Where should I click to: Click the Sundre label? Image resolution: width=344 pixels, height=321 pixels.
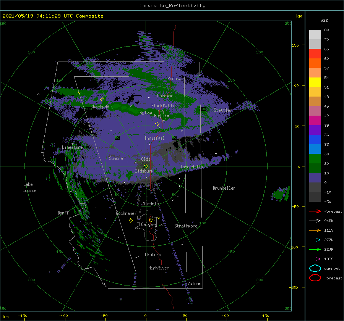(x=116, y=158)
